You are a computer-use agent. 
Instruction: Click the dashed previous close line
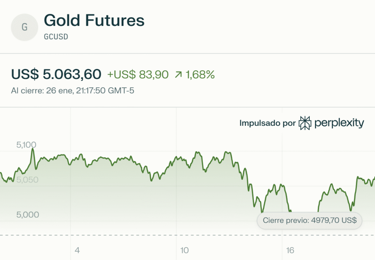(146, 235)
